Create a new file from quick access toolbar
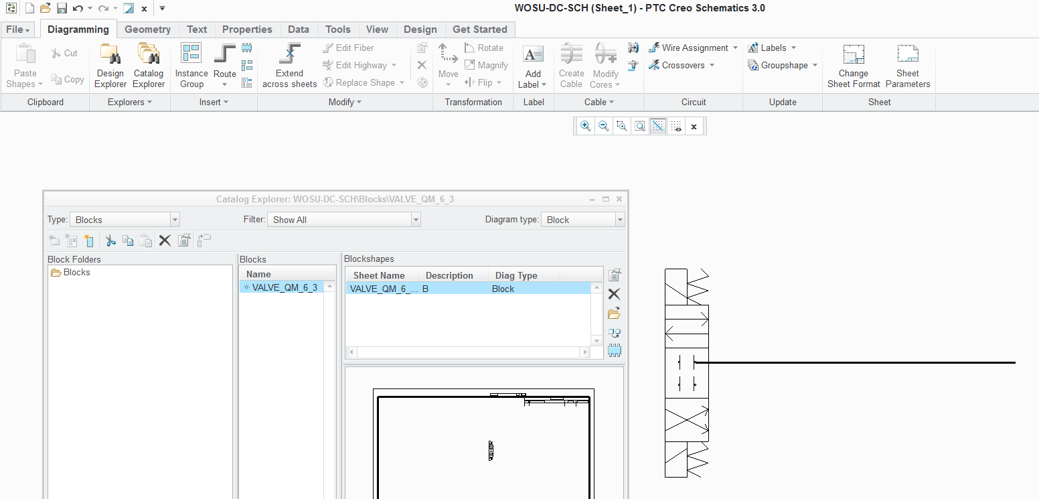 (x=30, y=9)
